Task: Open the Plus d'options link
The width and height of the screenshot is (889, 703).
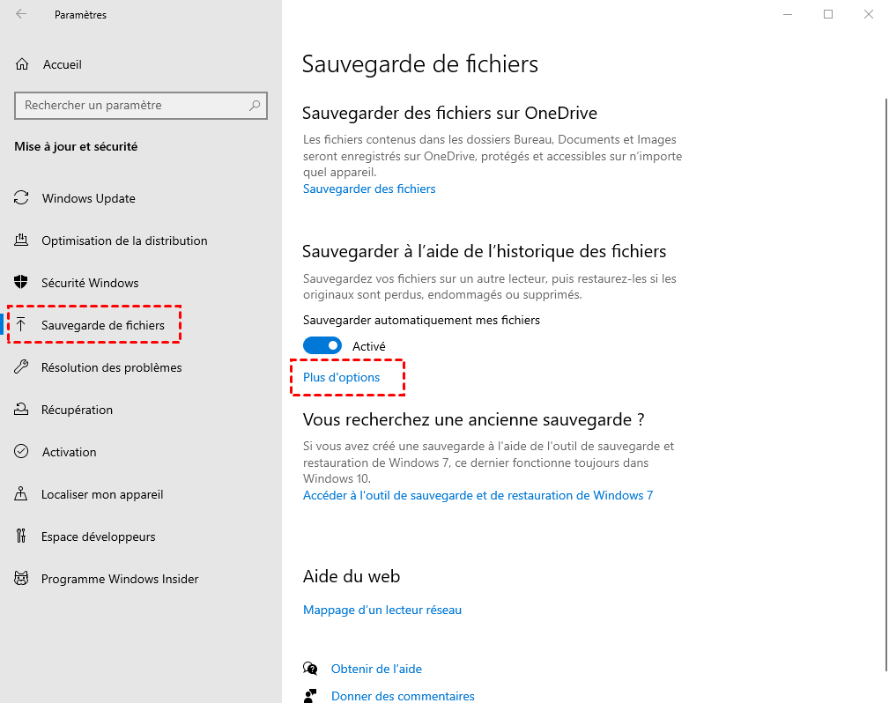Action: click(x=341, y=377)
